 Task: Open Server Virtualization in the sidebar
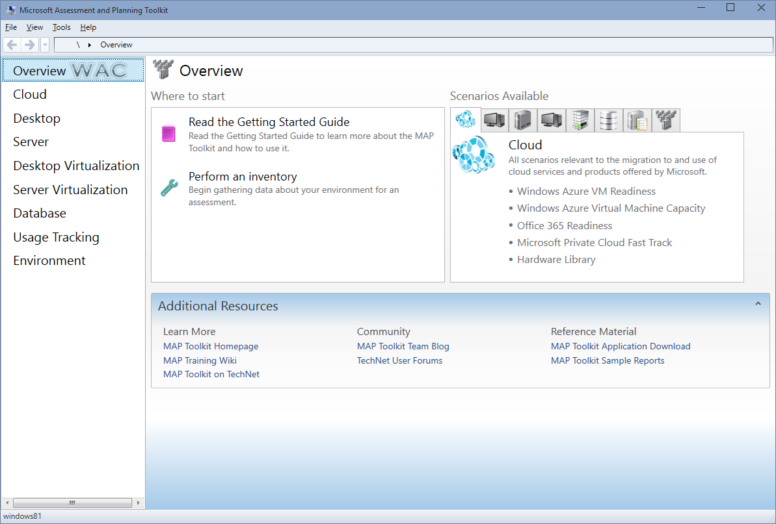[70, 190]
